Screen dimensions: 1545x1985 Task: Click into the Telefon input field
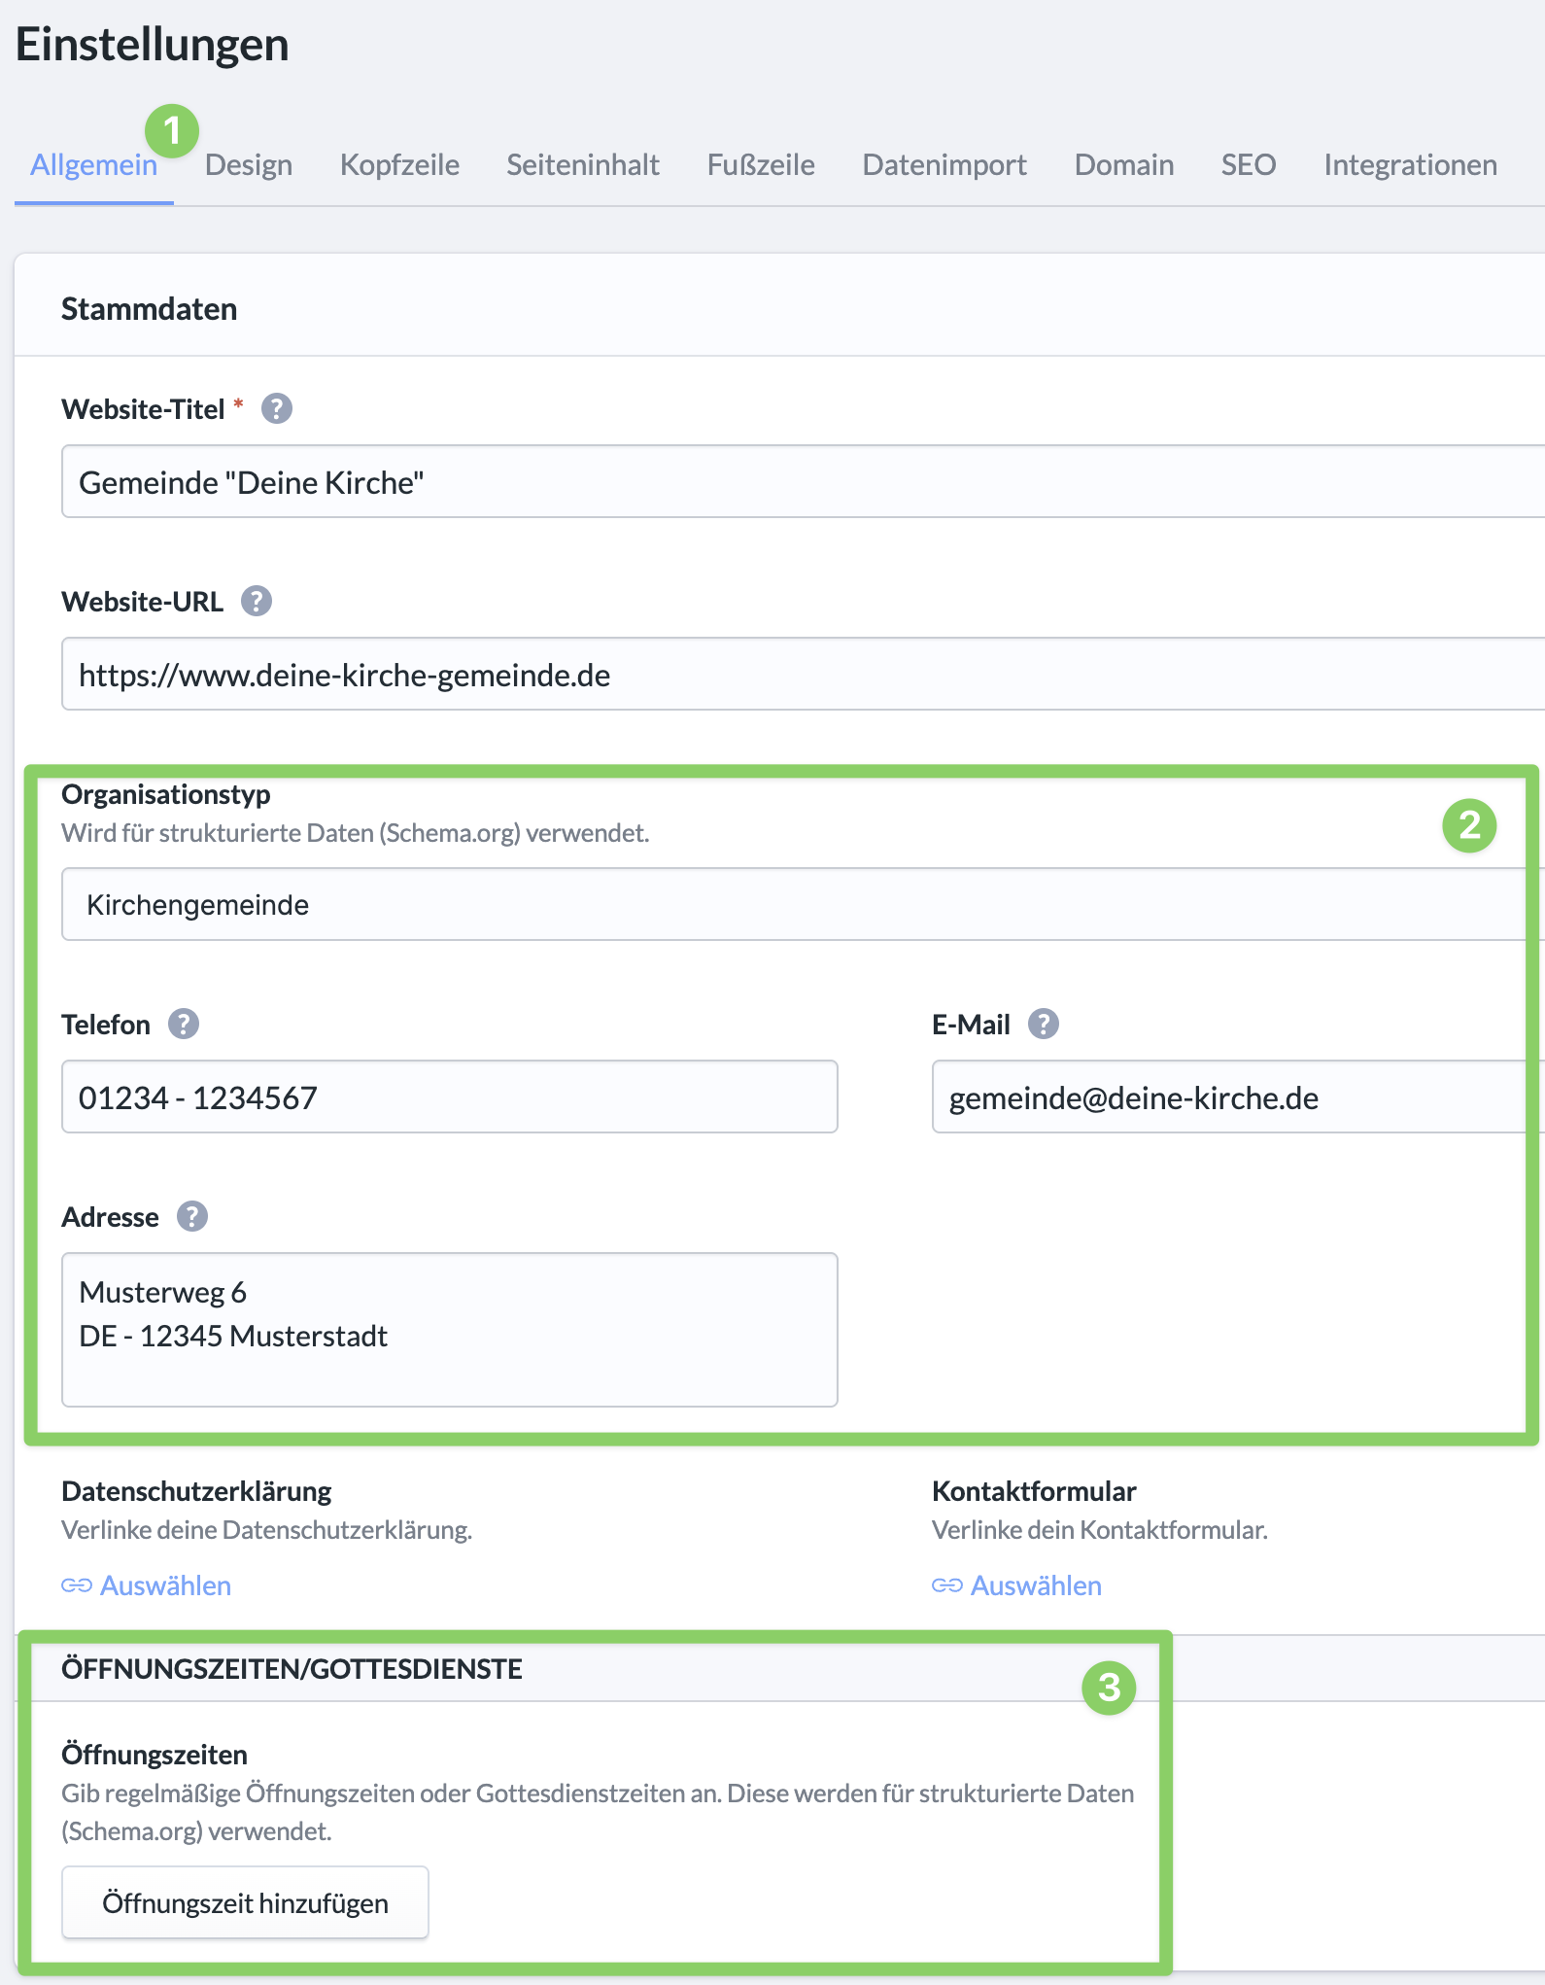450,1097
